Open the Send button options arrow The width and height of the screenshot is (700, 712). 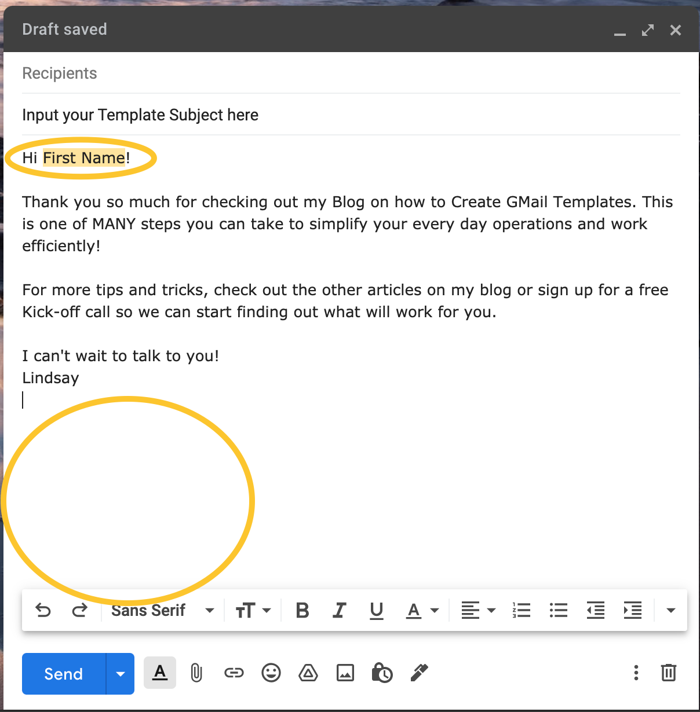(120, 673)
